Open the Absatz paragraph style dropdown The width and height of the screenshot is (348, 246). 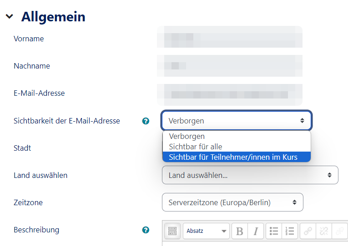(x=206, y=231)
